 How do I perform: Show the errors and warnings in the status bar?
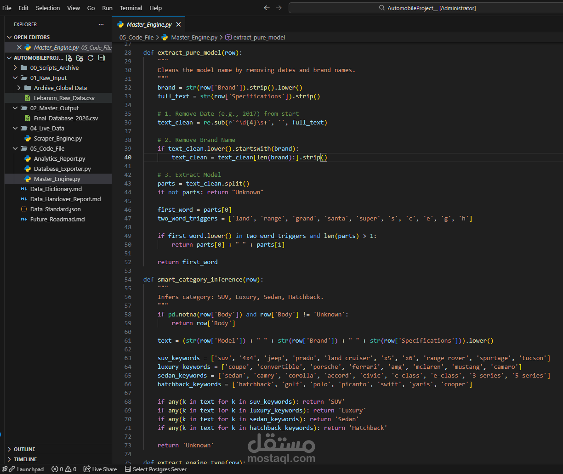tap(64, 469)
